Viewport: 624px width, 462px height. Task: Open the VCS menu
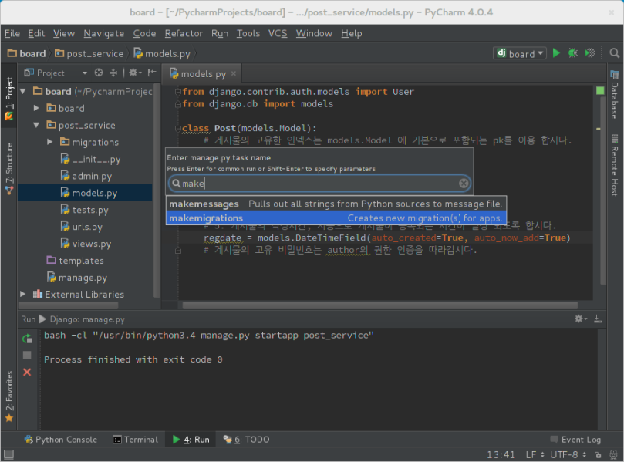[278, 33]
